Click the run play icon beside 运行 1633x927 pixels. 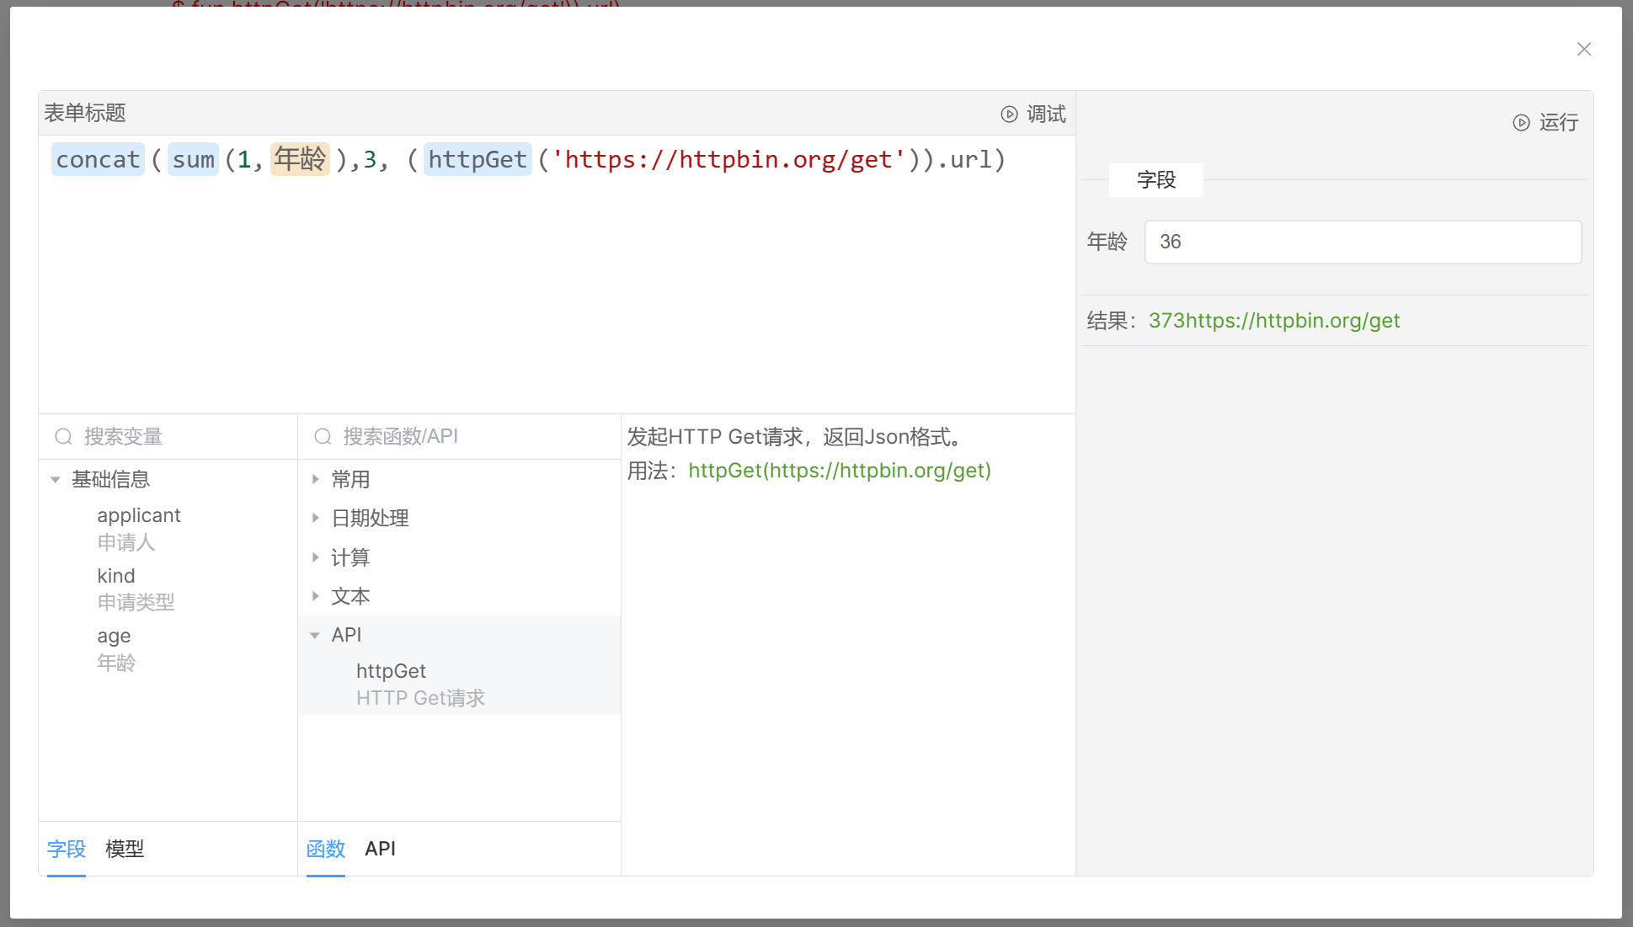tap(1521, 123)
